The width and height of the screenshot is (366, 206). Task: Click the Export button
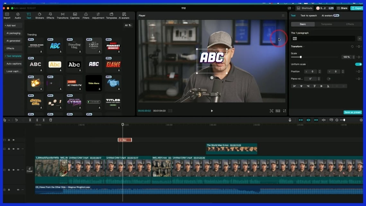click(x=357, y=8)
